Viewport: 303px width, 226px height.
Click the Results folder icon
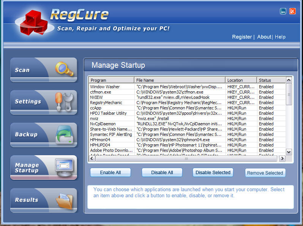64,200
